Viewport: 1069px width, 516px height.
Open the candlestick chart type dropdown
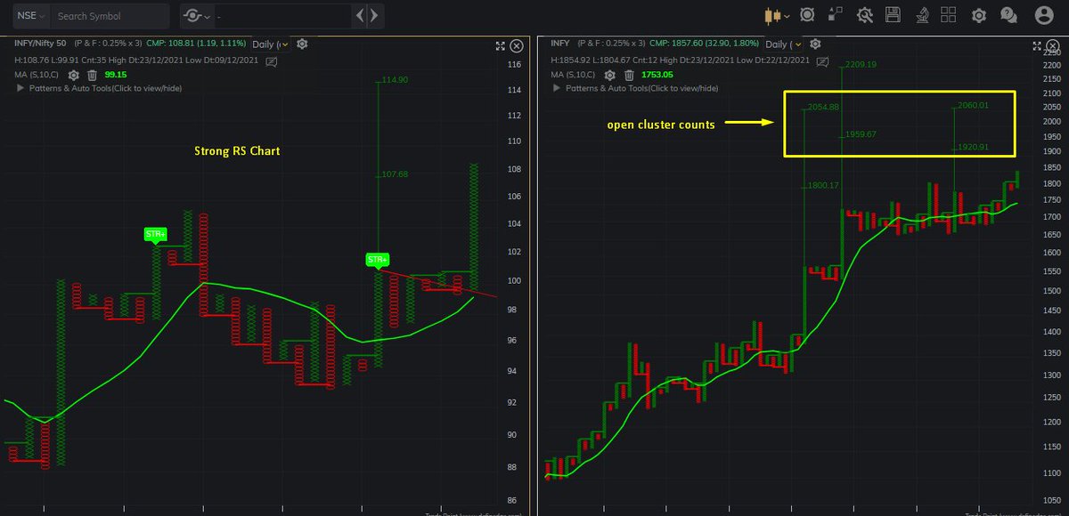tap(776, 15)
